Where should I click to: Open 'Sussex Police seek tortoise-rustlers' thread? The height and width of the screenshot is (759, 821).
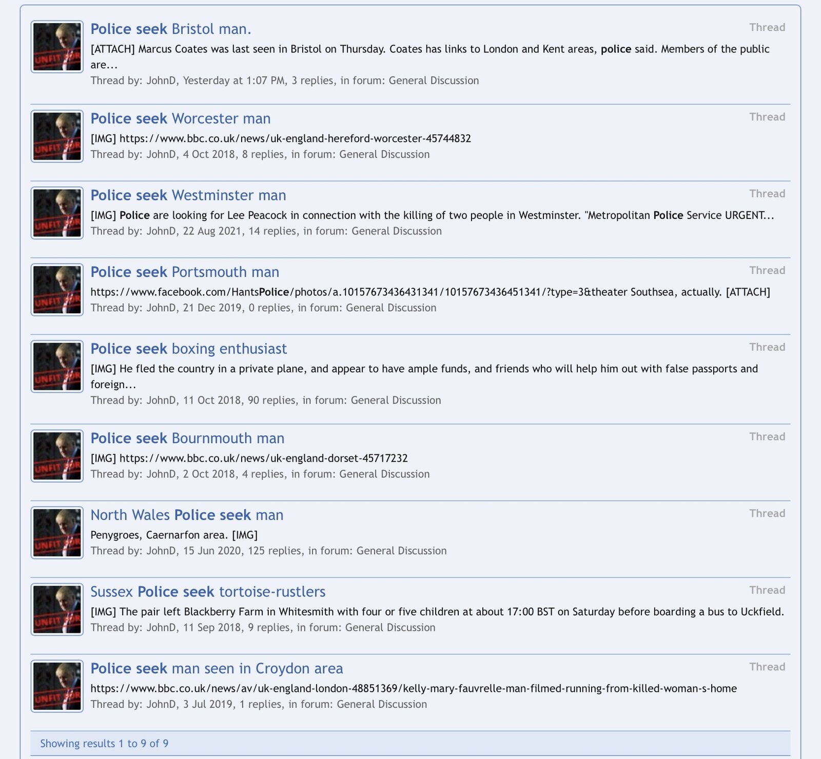[x=208, y=592]
